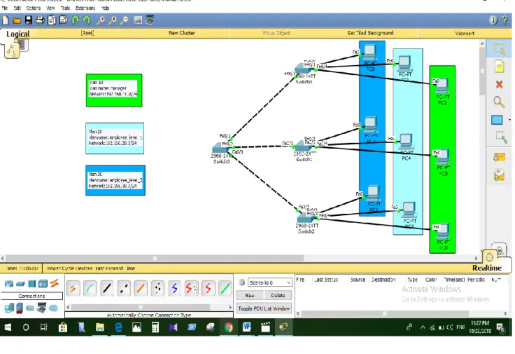Click the Network Information icon
This screenshot has height=354, width=515.
(x=493, y=20)
